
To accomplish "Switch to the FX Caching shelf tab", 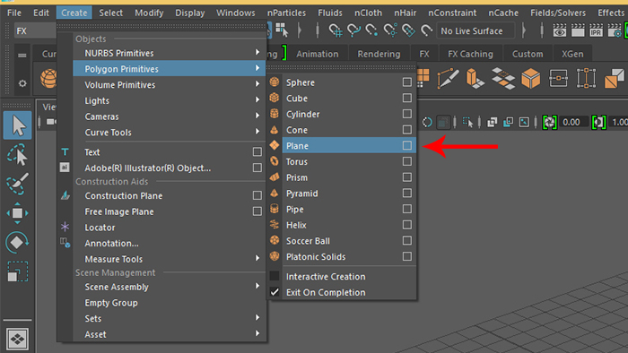I will pos(470,54).
